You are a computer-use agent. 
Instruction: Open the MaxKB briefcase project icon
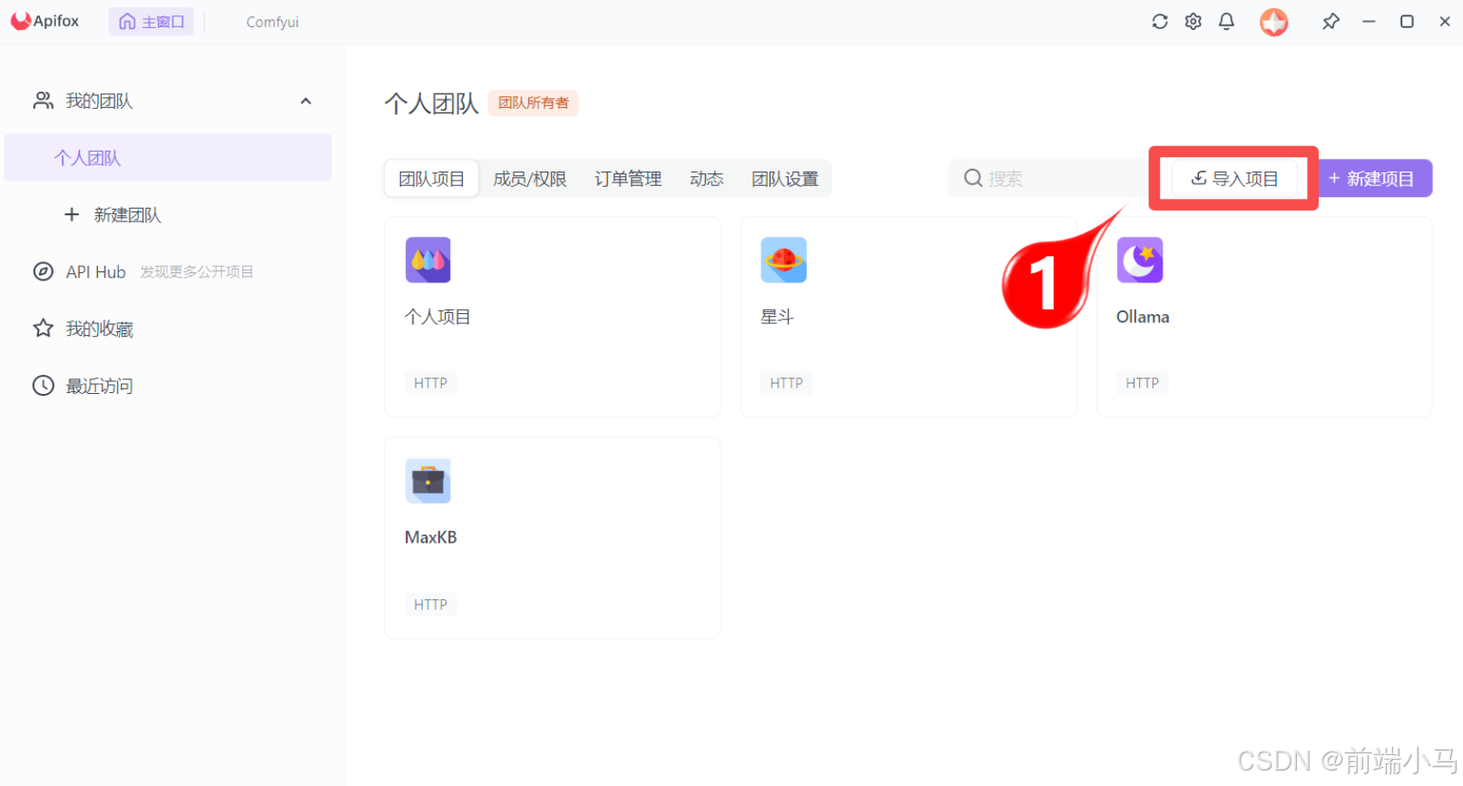point(427,480)
